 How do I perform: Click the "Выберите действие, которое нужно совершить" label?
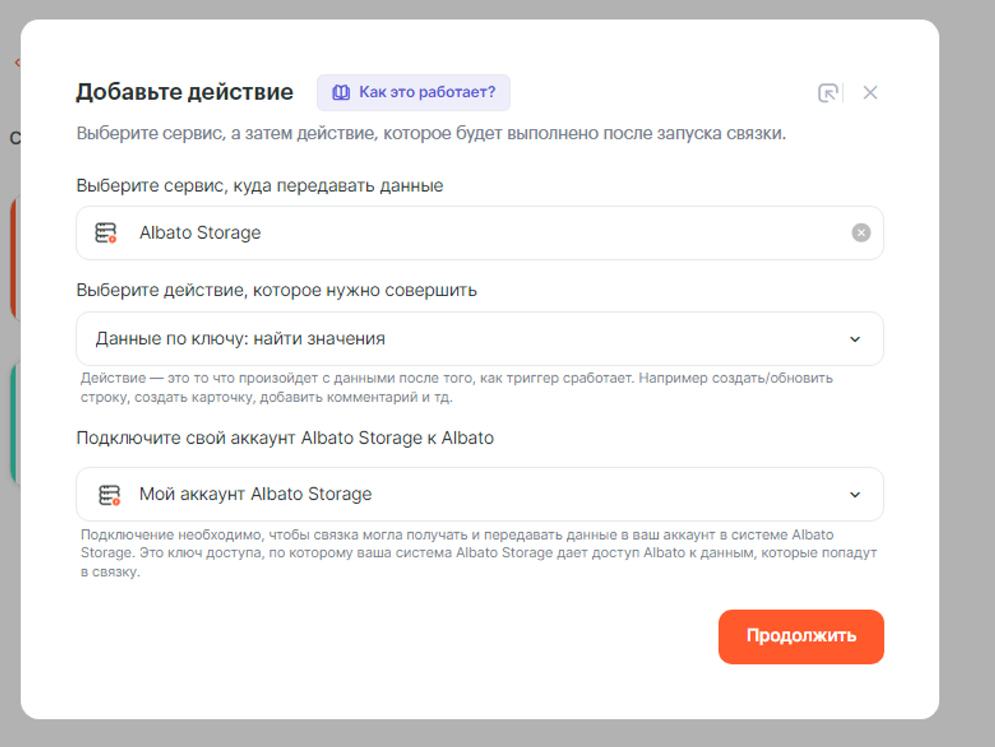click(276, 290)
